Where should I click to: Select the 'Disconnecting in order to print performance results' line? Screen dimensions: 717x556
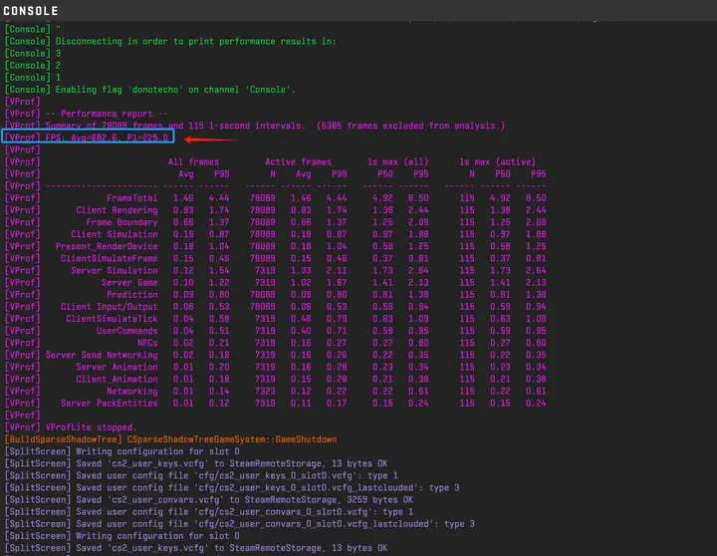(x=170, y=42)
